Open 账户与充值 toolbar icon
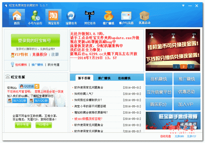 (126, 17)
